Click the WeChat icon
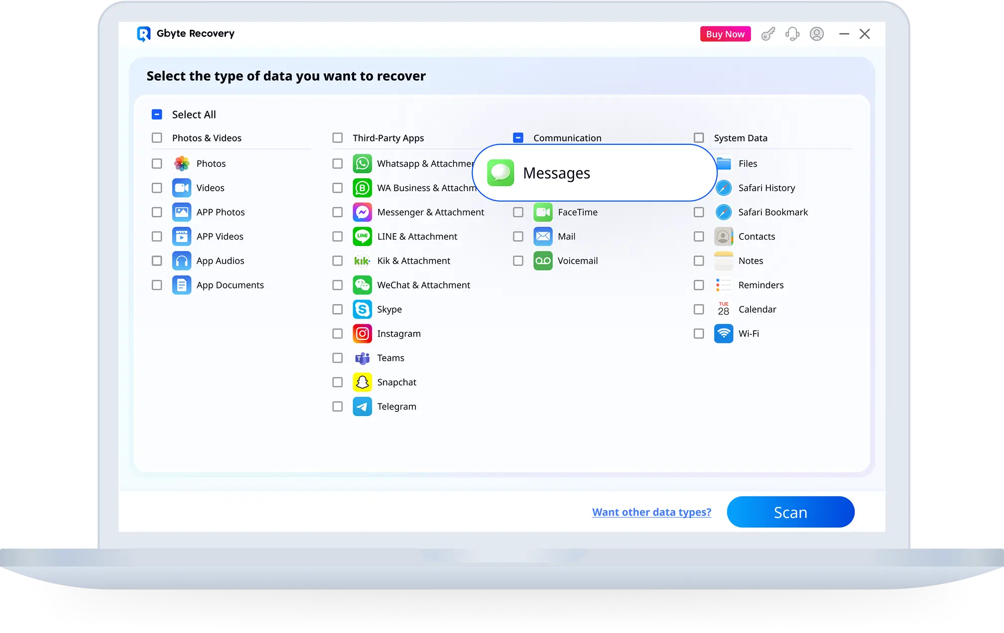 pos(363,285)
